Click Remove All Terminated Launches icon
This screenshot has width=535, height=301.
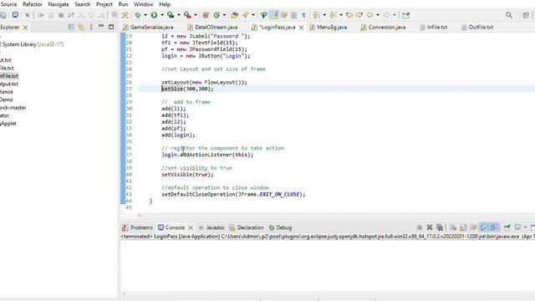[x=440, y=227]
